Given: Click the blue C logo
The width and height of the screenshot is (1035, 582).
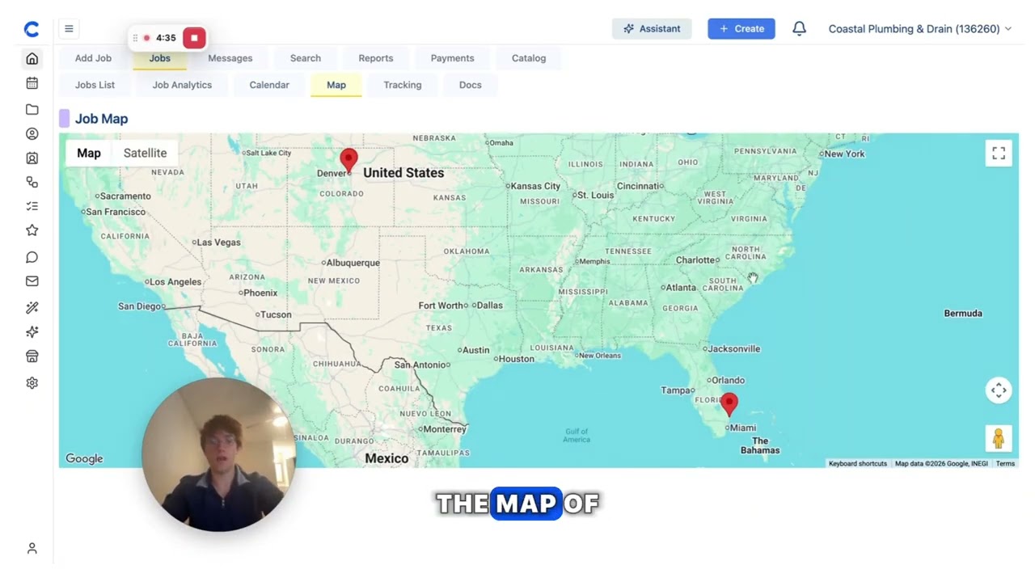Looking at the screenshot, I should coord(32,29).
